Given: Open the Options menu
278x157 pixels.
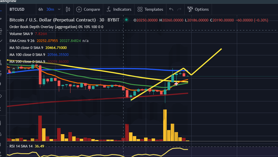Looking at the screenshot, I should tap(198, 9).
